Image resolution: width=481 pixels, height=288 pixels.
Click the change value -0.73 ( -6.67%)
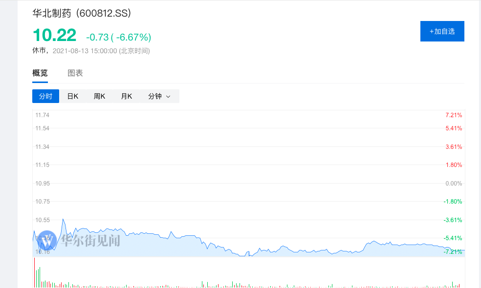(118, 37)
